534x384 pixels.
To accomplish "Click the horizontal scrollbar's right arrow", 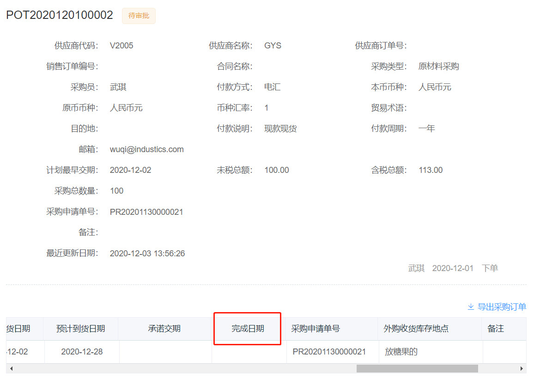I will click(x=522, y=369).
